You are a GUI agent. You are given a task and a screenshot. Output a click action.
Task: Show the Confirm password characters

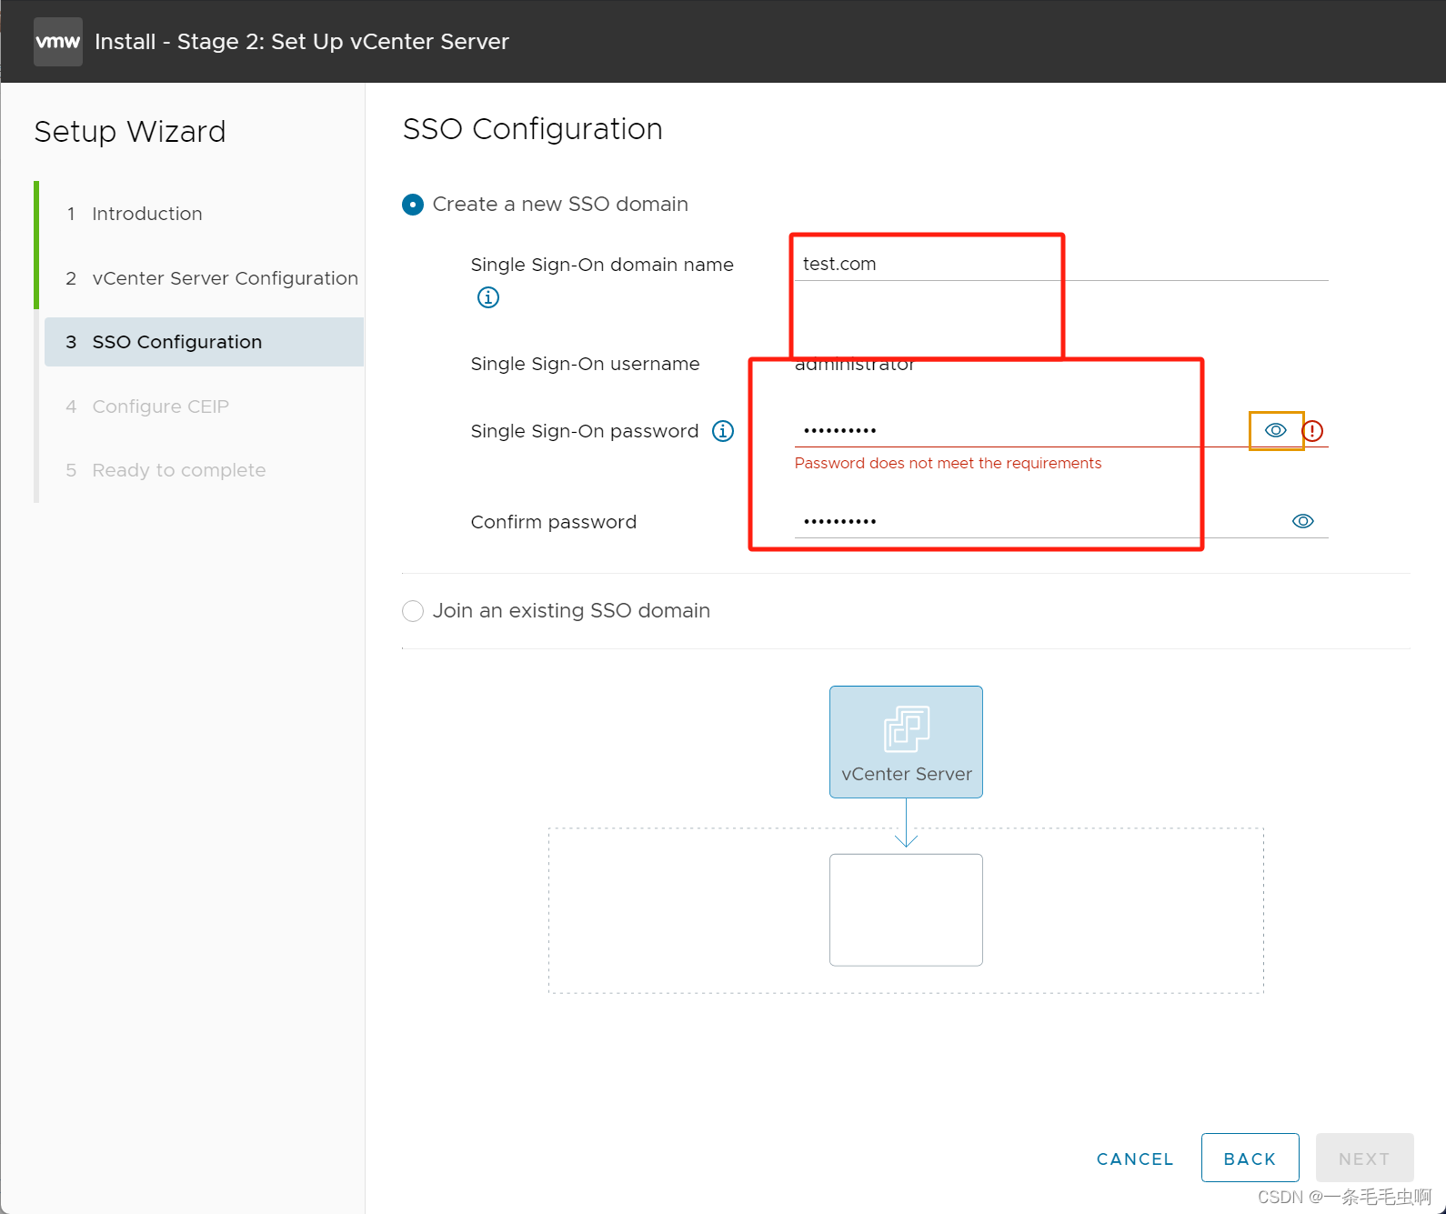coord(1303,521)
